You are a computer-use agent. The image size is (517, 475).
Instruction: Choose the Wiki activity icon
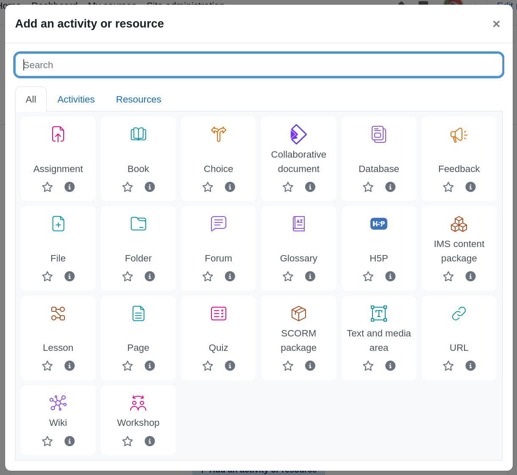coord(58,403)
